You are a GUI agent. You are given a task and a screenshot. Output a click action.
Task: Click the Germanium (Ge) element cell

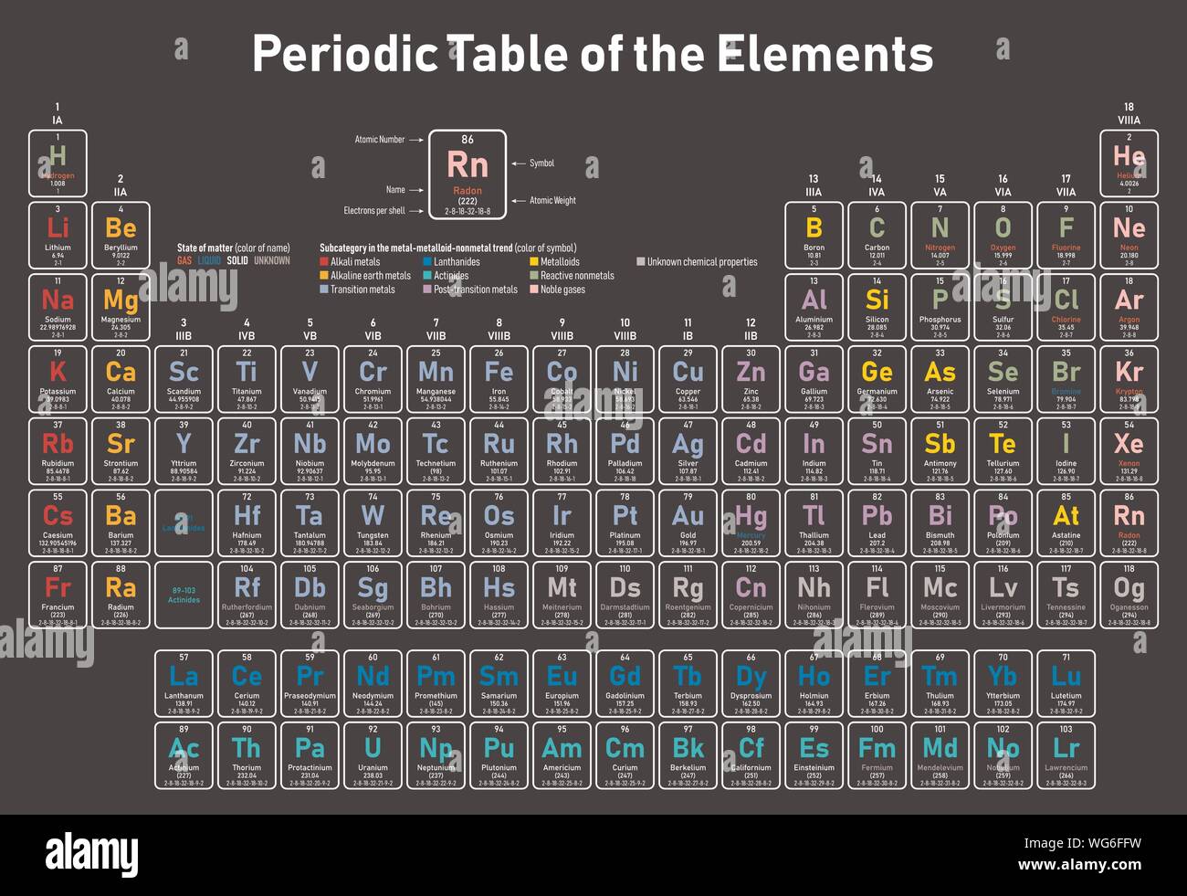pos(877,379)
